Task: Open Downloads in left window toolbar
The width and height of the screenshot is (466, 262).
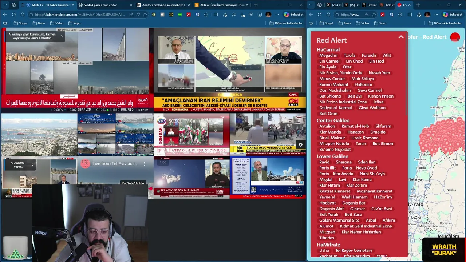Action: (x=242, y=15)
